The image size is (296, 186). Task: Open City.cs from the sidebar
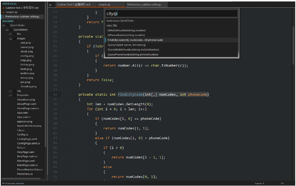point(21,130)
